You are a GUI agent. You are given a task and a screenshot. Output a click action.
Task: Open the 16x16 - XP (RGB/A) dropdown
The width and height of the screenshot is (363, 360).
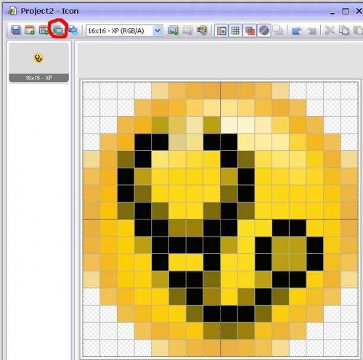click(x=124, y=31)
